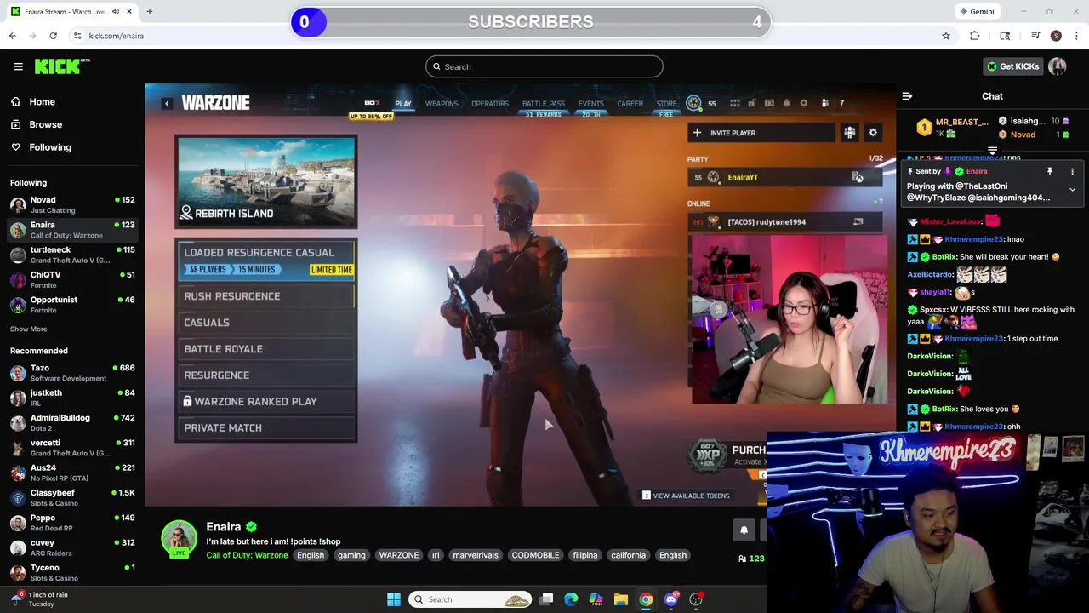Screen dimensions: 1089x613
Task: Click the stream video Rebirth Island thumbnail
Action: [x=266, y=182]
